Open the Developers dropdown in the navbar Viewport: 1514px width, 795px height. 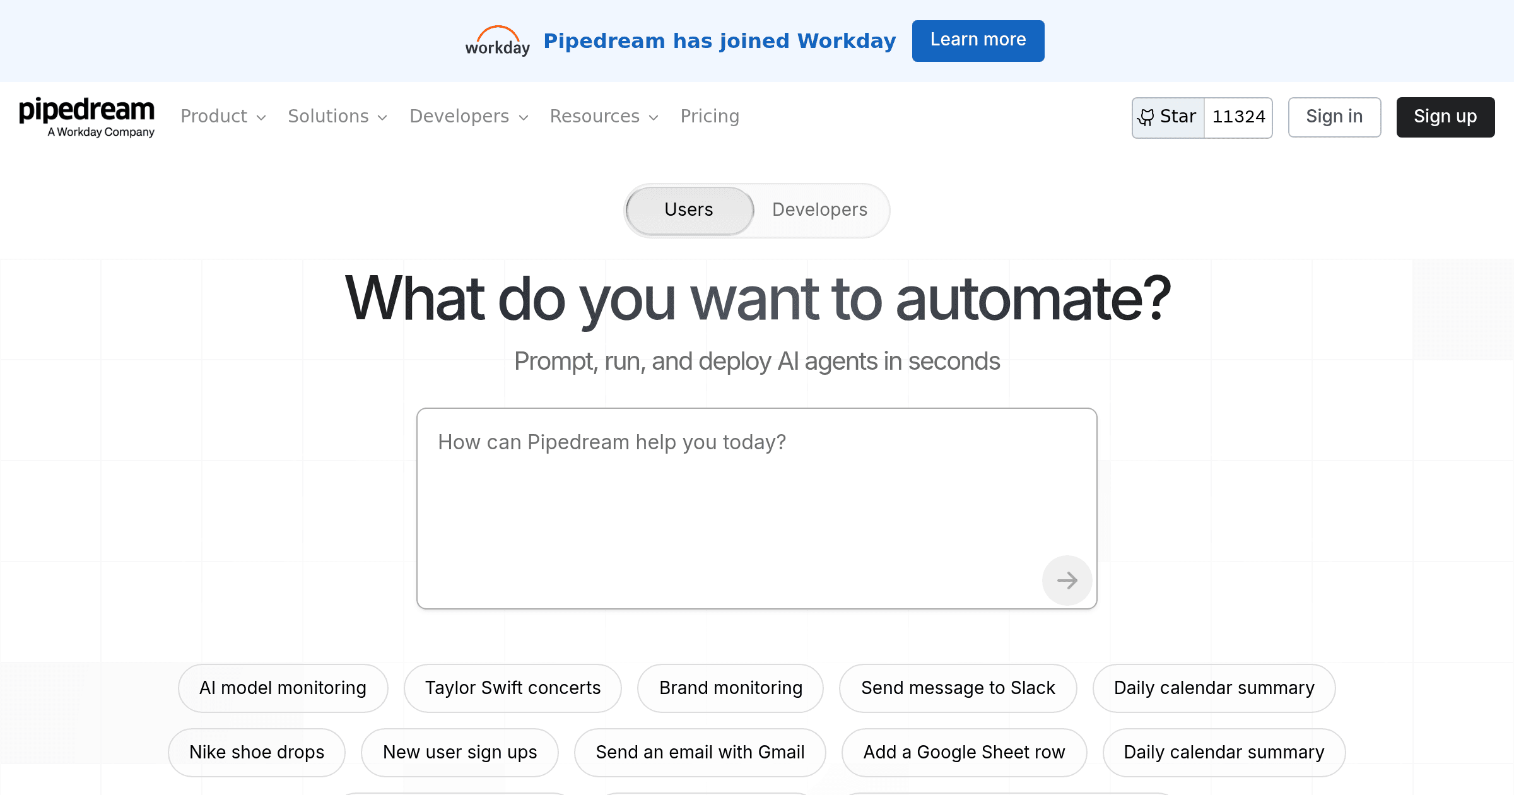[x=469, y=117]
